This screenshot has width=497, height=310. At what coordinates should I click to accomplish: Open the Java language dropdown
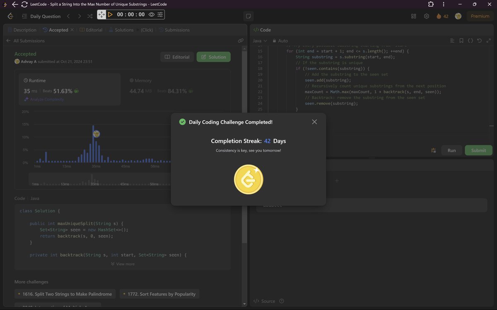(x=260, y=41)
